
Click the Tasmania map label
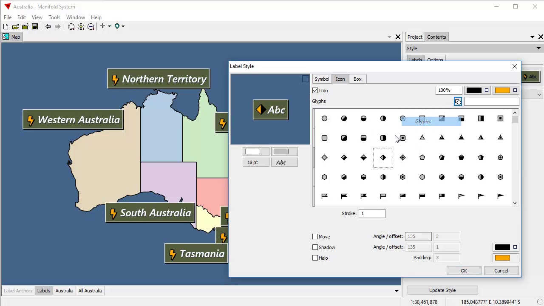coord(196,254)
